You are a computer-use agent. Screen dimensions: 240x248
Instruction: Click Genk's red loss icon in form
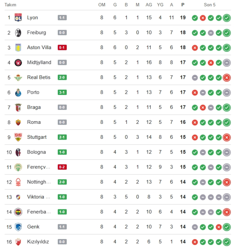click(x=219, y=227)
